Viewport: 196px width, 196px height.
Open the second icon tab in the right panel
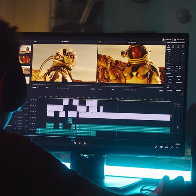173,46
